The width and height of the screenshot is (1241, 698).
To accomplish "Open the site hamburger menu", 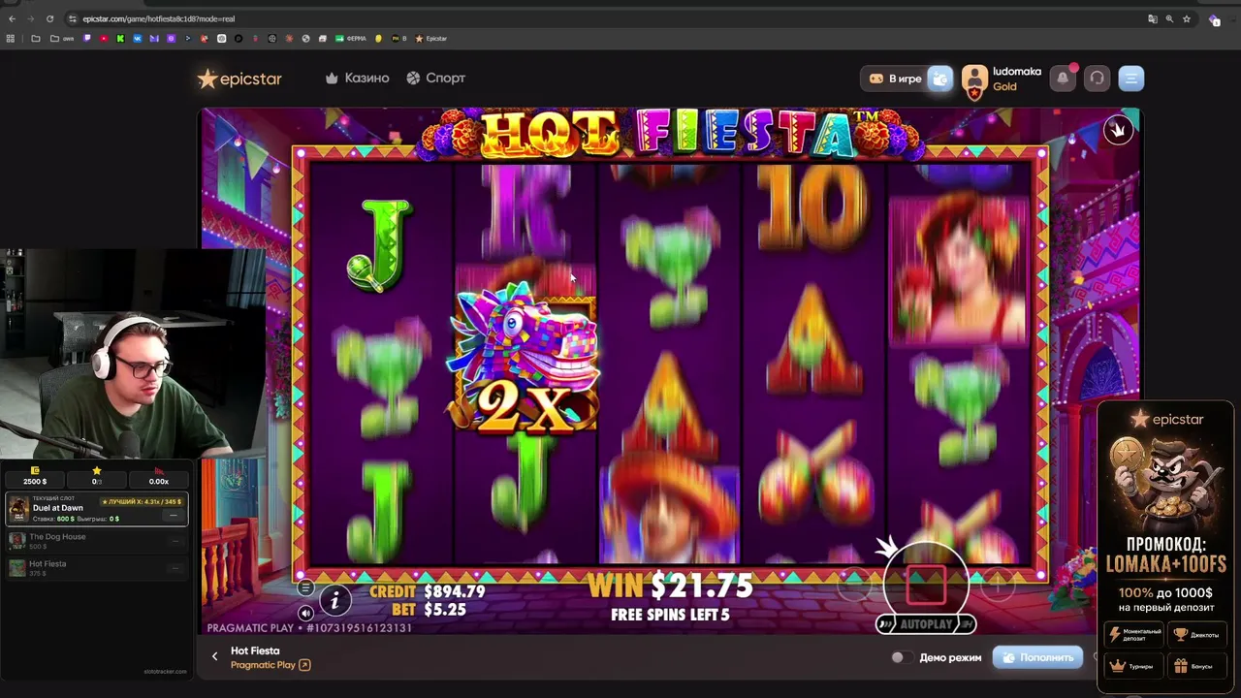I will point(1131,79).
